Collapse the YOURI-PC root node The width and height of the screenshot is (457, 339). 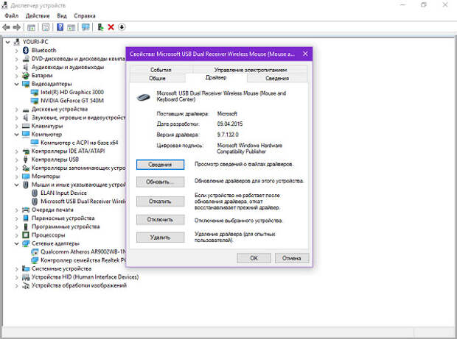coord(8,42)
